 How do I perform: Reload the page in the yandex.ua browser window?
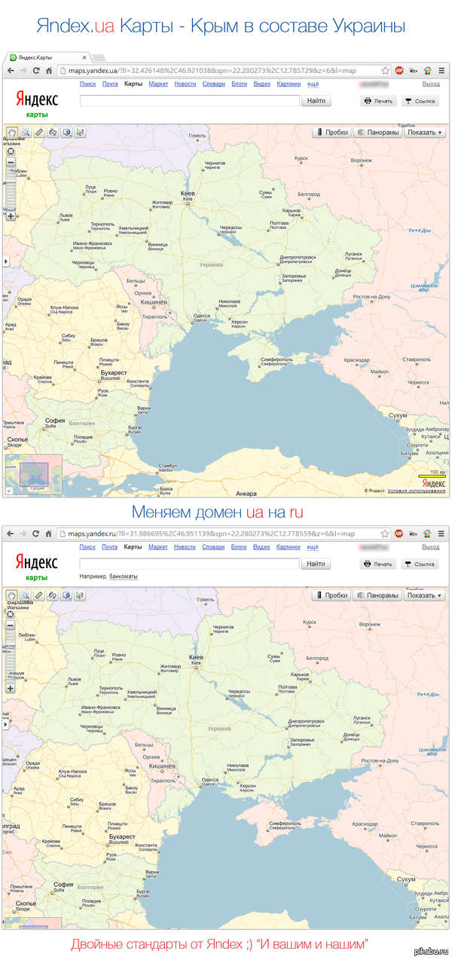coord(35,70)
